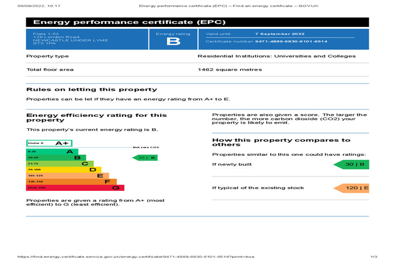
Task: Click the Rules on letting this property heading
Action: 91,89
